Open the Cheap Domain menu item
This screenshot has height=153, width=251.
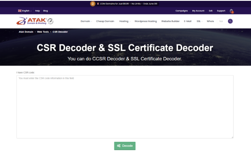(105, 21)
